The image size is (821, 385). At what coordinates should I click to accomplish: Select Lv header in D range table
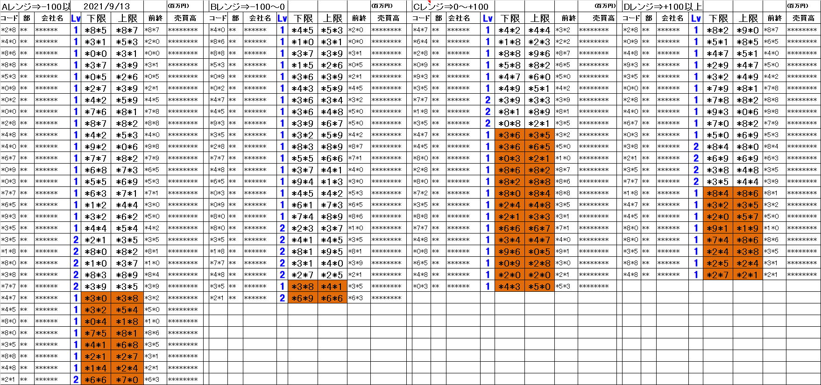696,18
